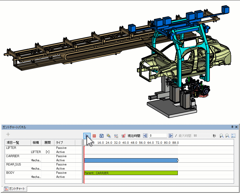Click the dotted list icon in toolbar
The width and height of the screenshot is (240, 194).
116,136
